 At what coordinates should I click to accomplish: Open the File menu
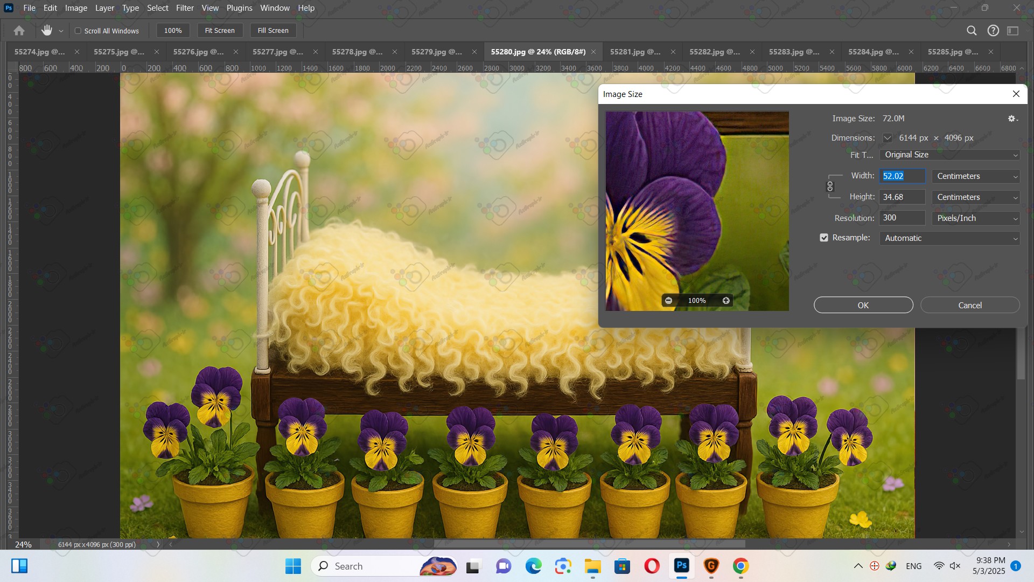(30, 8)
